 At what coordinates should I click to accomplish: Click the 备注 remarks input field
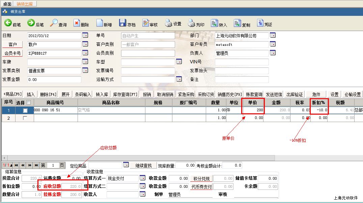(x=242, y=80)
